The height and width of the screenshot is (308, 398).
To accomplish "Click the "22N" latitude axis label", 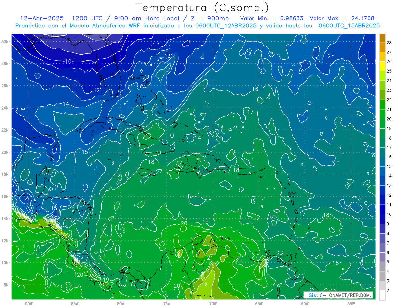I will point(5,130).
